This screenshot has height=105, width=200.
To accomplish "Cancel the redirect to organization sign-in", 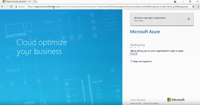I will 134,54.
